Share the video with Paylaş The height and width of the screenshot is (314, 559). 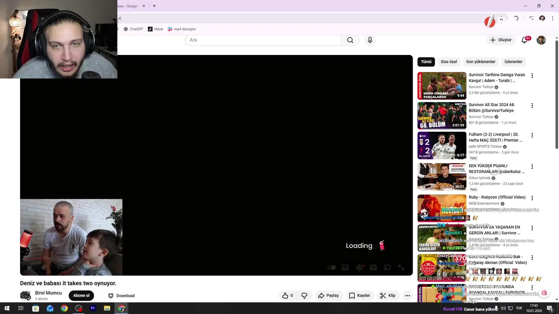click(328, 296)
